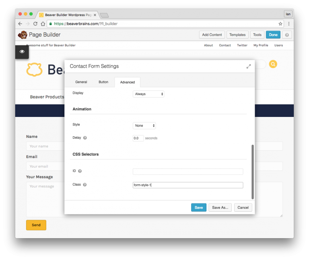This screenshot has width=309, height=260.
Task: Open the Tools button
Action: 257,35
